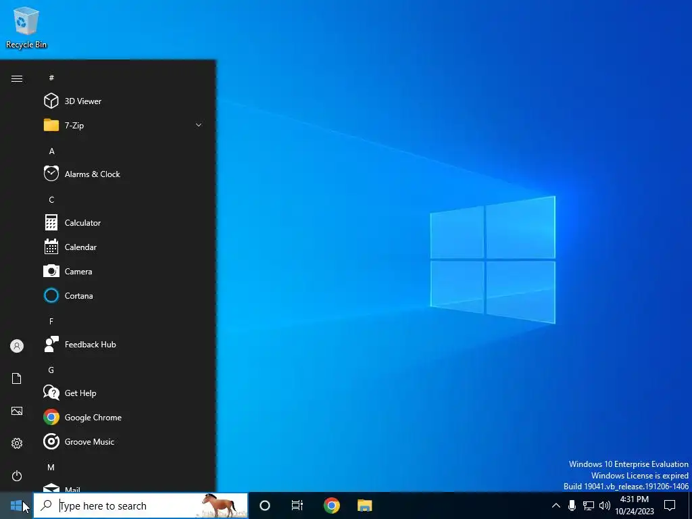
Task: Open Cortana from the app list
Action: click(124, 296)
